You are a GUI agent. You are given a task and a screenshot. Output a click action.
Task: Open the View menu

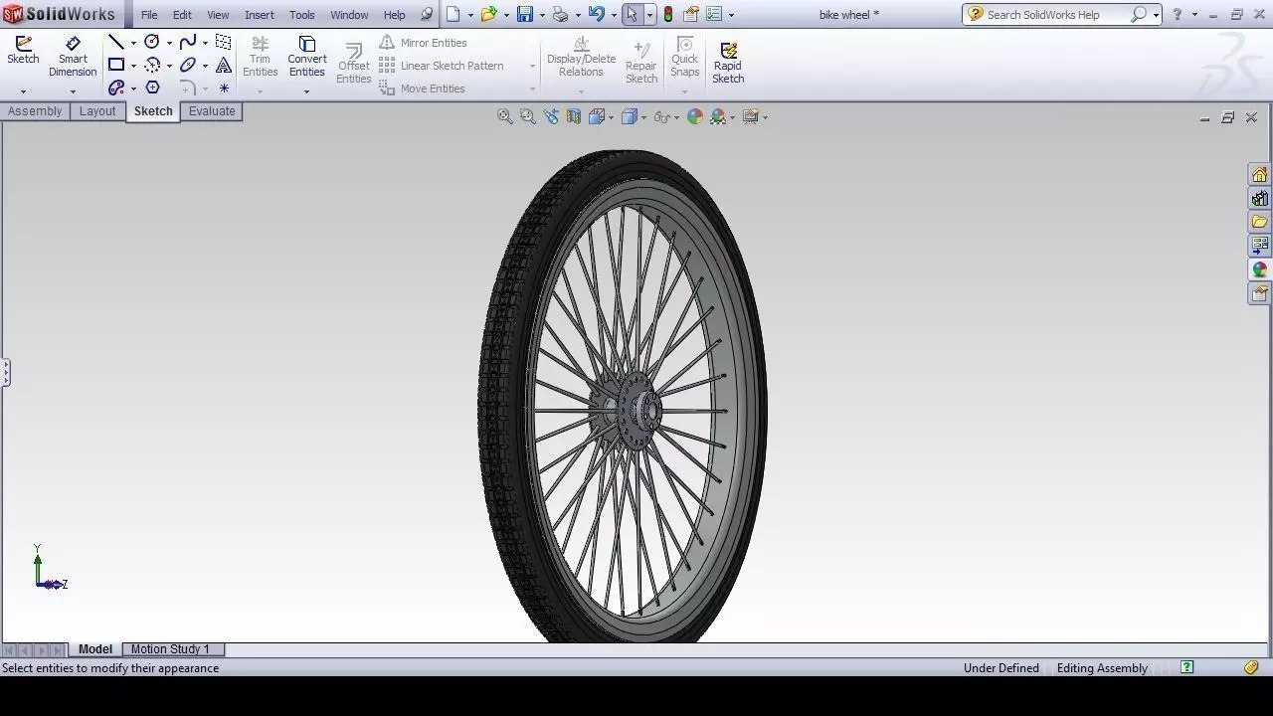[218, 15]
